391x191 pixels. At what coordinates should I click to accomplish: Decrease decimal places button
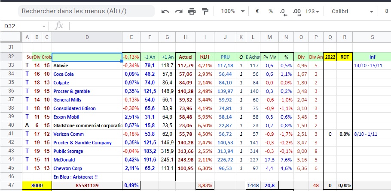pos(283,12)
